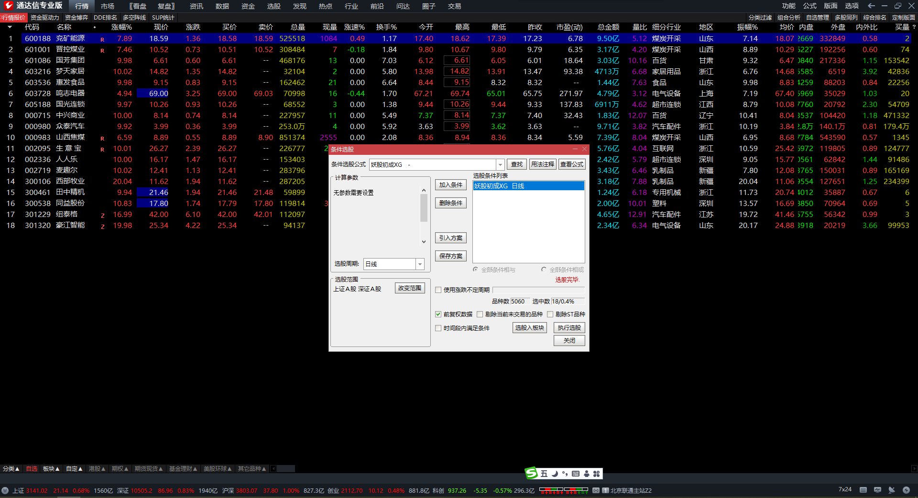Select 妖股初成XG 日线 in condition list
Viewport: 918px width, 498px height.
pyautogui.click(x=528, y=186)
